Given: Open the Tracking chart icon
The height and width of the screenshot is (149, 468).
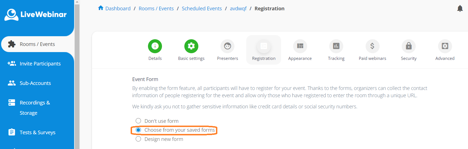Looking at the screenshot, I should (x=336, y=46).
